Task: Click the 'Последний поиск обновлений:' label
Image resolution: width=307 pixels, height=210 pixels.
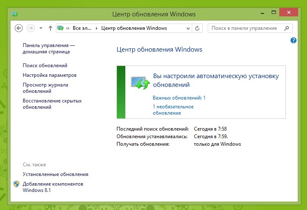Action: [x=153, y=129]
